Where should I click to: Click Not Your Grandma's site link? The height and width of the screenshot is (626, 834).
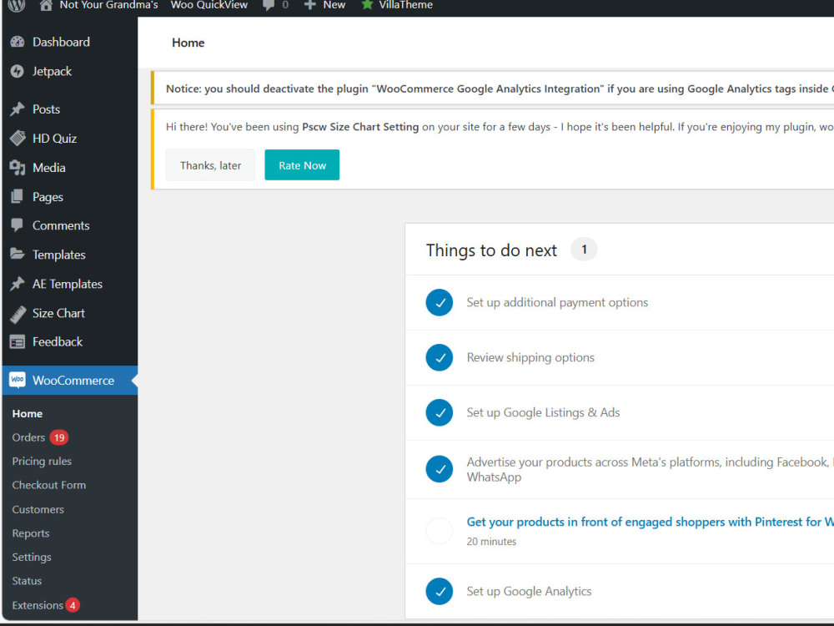point(108,5)
